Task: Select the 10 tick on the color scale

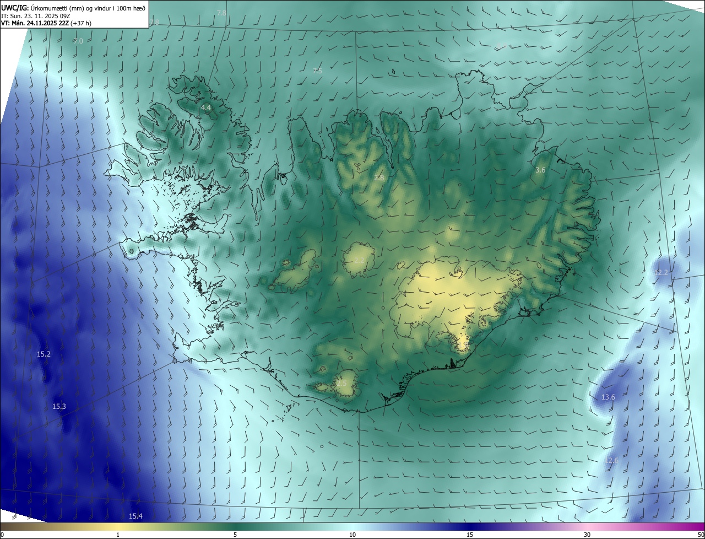Action: click(x=352, y=535)
